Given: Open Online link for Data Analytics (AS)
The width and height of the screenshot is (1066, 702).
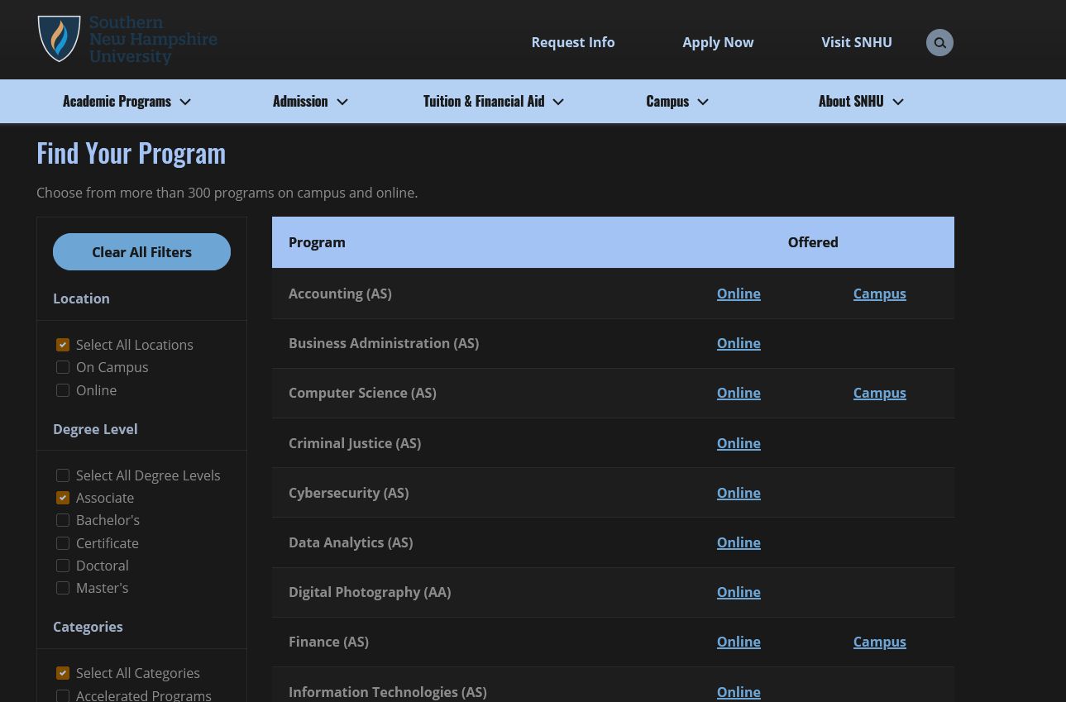Looking at the screenshot, I should pyautogui.click(x=739, y=542).
